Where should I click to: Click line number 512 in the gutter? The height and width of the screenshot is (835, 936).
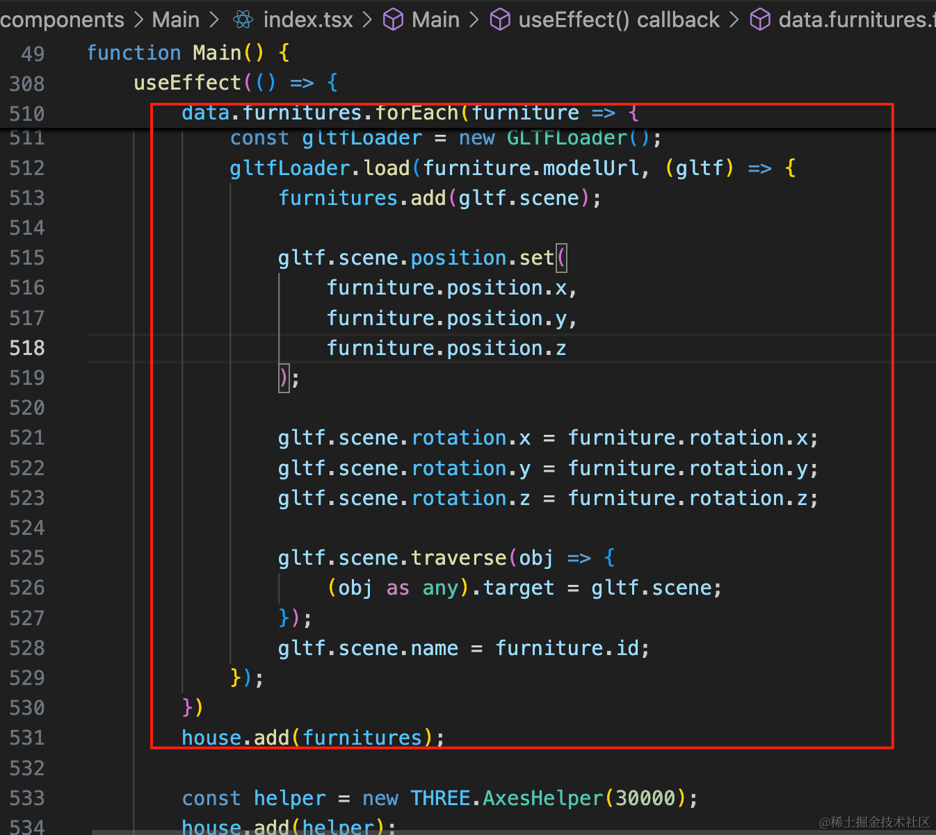[27, 168]
